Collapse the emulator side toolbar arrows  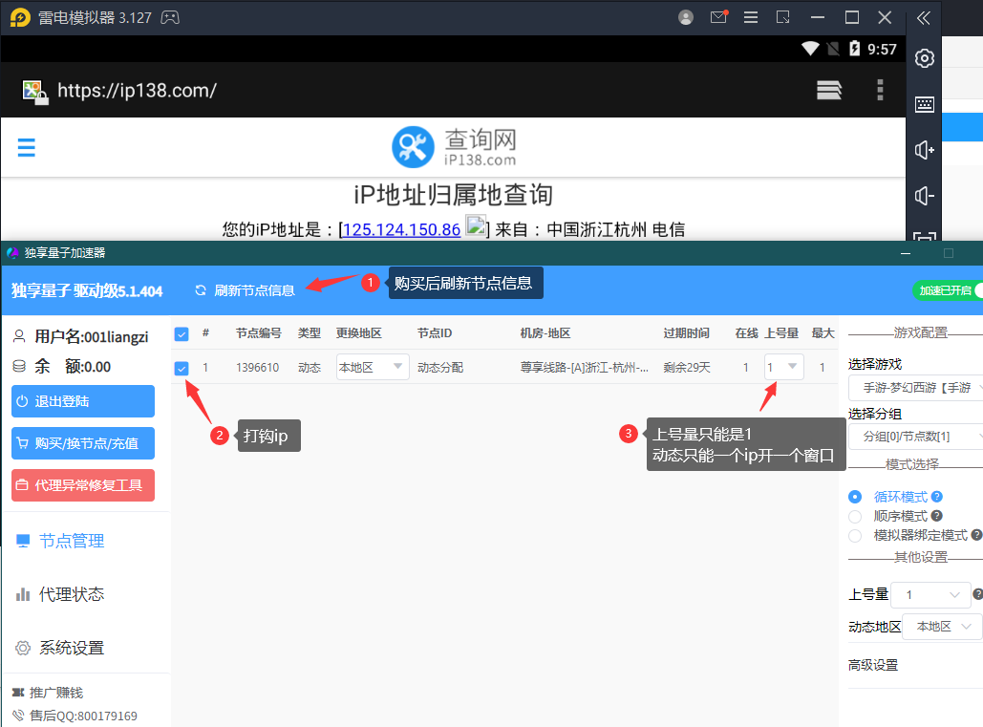(x=924, y=17)
